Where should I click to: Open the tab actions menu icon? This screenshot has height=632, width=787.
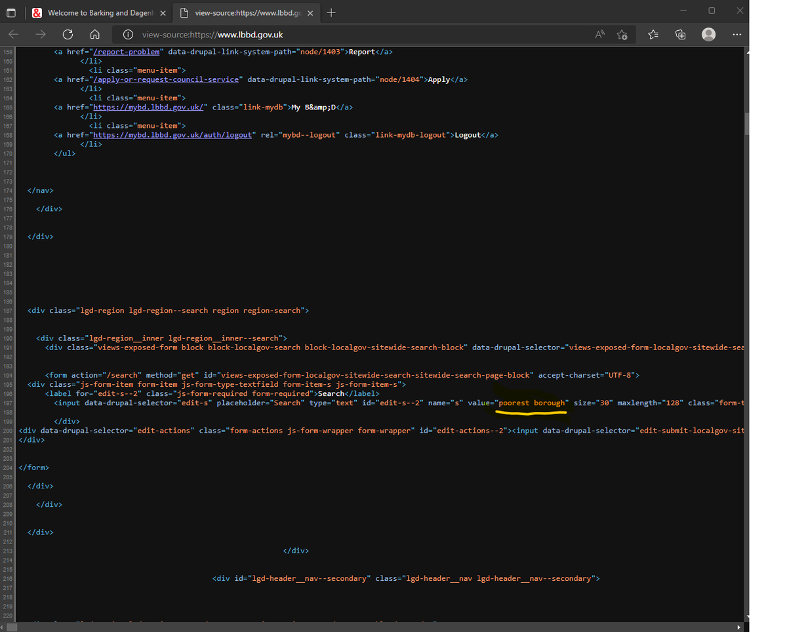(x=11, y=12)
